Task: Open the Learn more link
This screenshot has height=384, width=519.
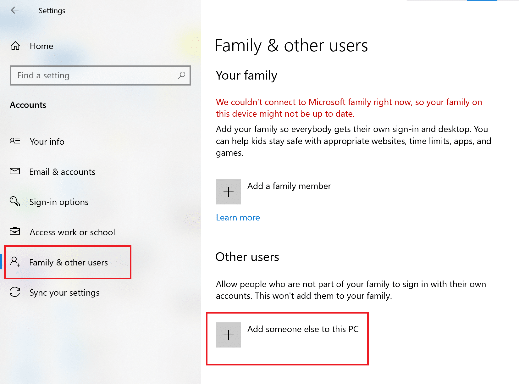Action: (238, 217)
